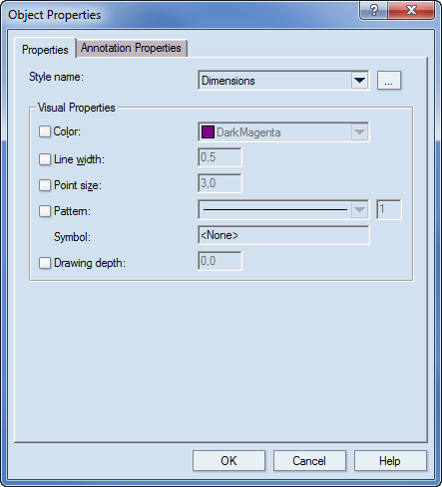Image resolution: width=442 pixels, height=487 pixels.
Task: Click the Line width value field
Action: point(220,157)
